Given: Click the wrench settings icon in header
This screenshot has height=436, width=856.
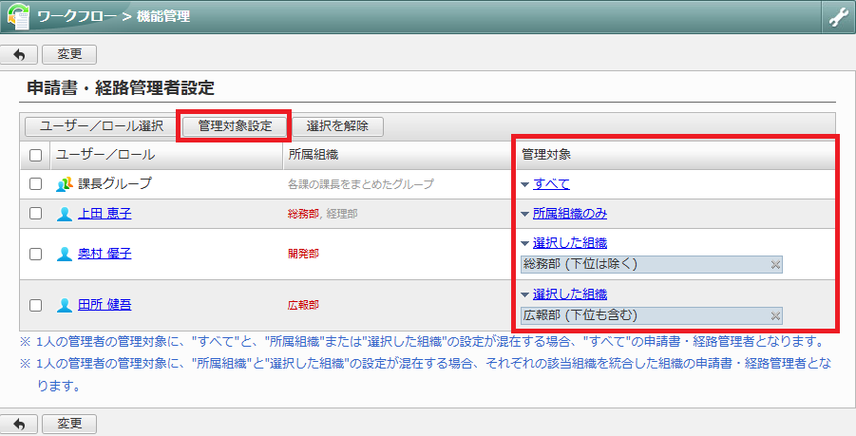Looking at the screenshot, I should [x=838, y=16].
